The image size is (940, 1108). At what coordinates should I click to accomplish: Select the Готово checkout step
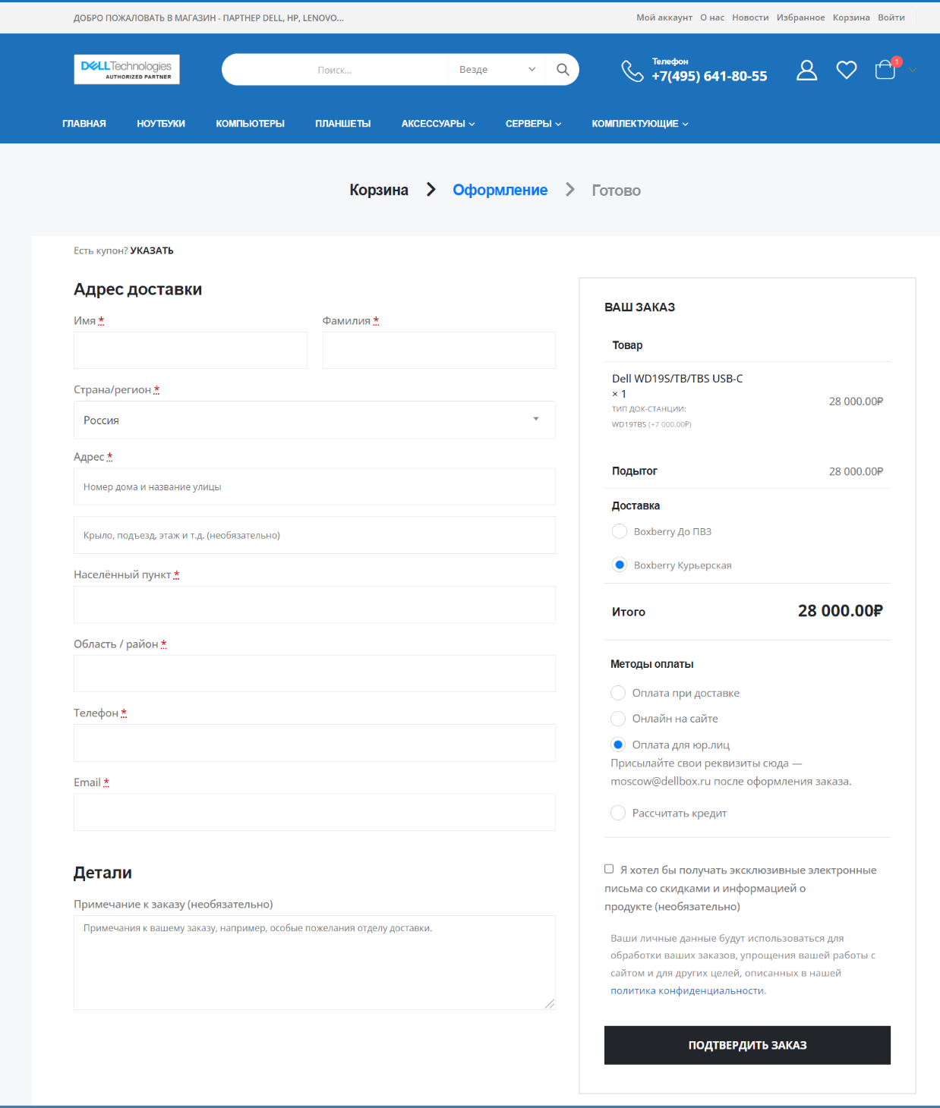[616, 190]
